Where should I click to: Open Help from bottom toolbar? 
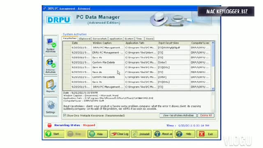pos(185,134)
